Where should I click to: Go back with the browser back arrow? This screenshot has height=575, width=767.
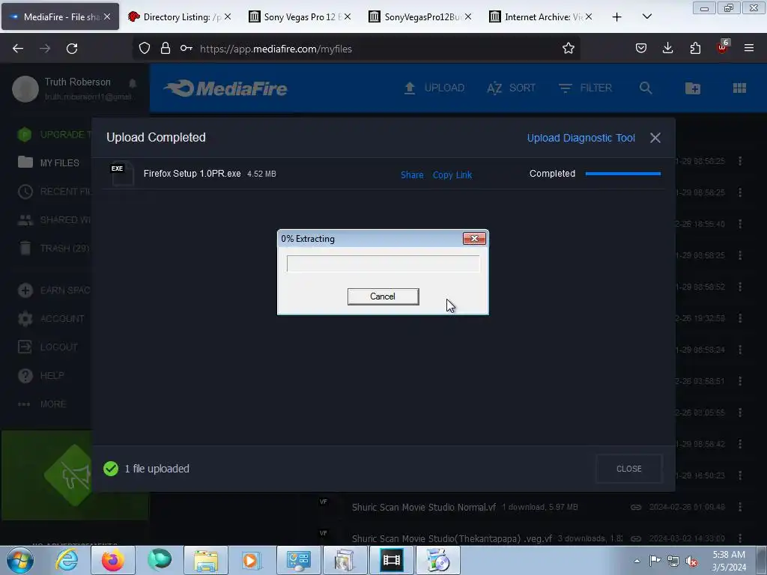(18, 49)
